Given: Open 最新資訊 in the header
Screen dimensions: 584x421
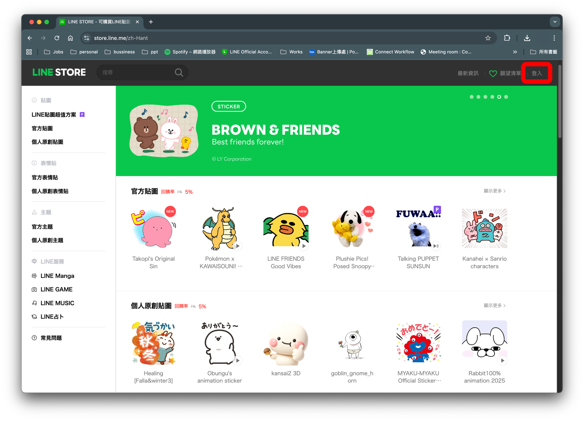Looking at the screenshot, I should point(468,73).
